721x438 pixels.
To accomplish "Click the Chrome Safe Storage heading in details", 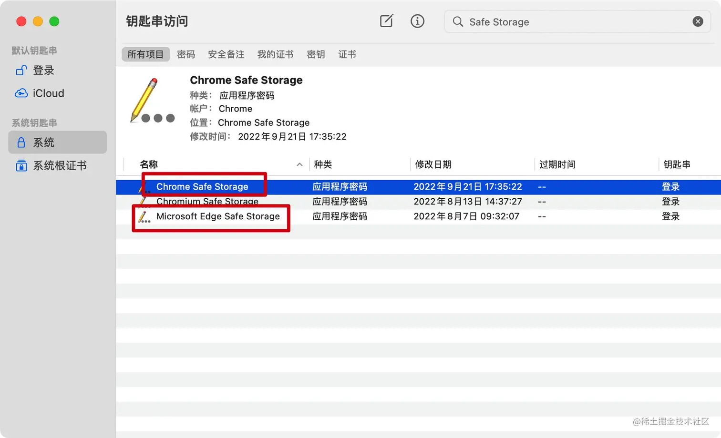I will (246, 80).
